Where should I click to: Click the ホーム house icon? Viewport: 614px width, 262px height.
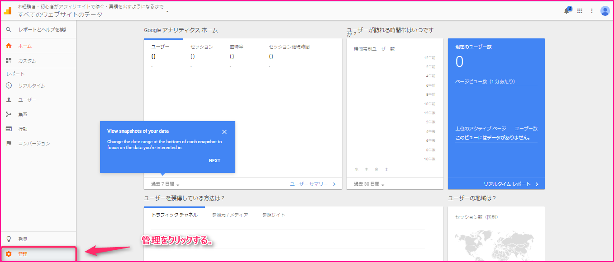click(9, 46)
